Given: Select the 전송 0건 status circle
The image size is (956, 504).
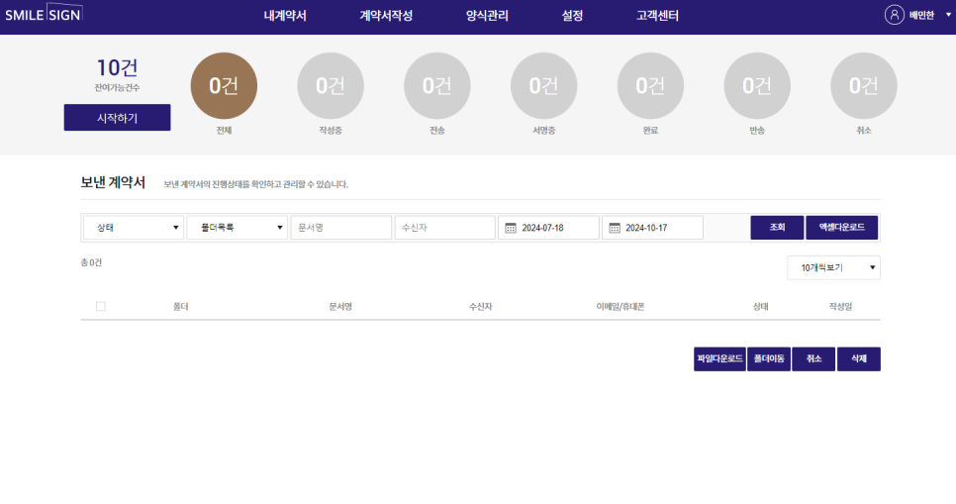Looking at the screenshot, I should coord(437,85).
